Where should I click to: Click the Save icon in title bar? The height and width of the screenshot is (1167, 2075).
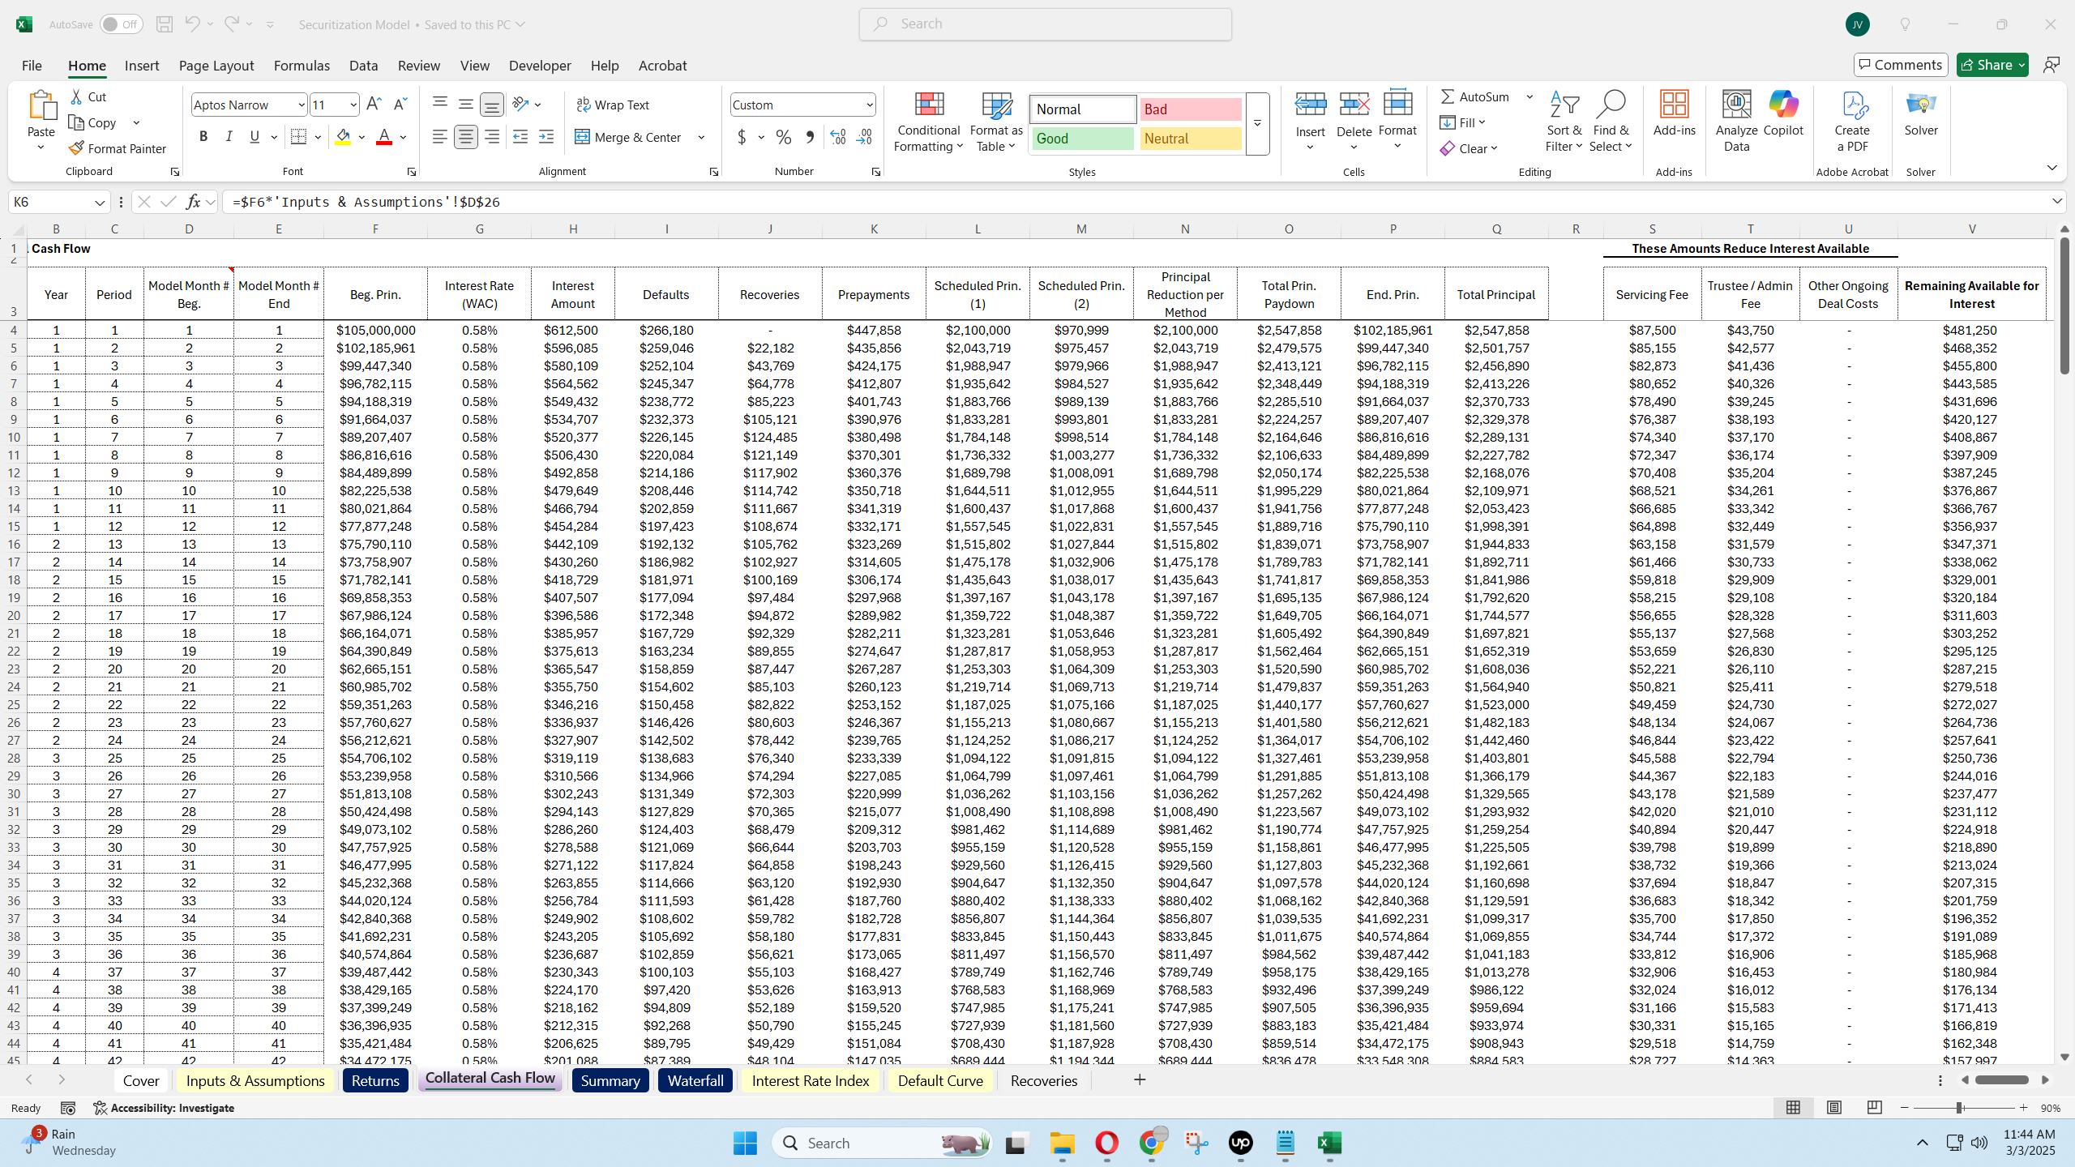coord(164,24)
